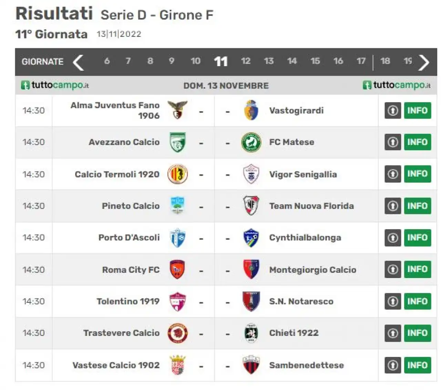Click the Team Nuova Florida crest
Screen dimensions: 441x390
(251, 206)
